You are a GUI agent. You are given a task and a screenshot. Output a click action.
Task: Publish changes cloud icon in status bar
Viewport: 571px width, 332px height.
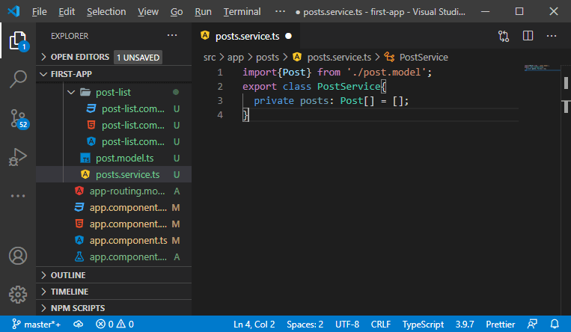79,324
